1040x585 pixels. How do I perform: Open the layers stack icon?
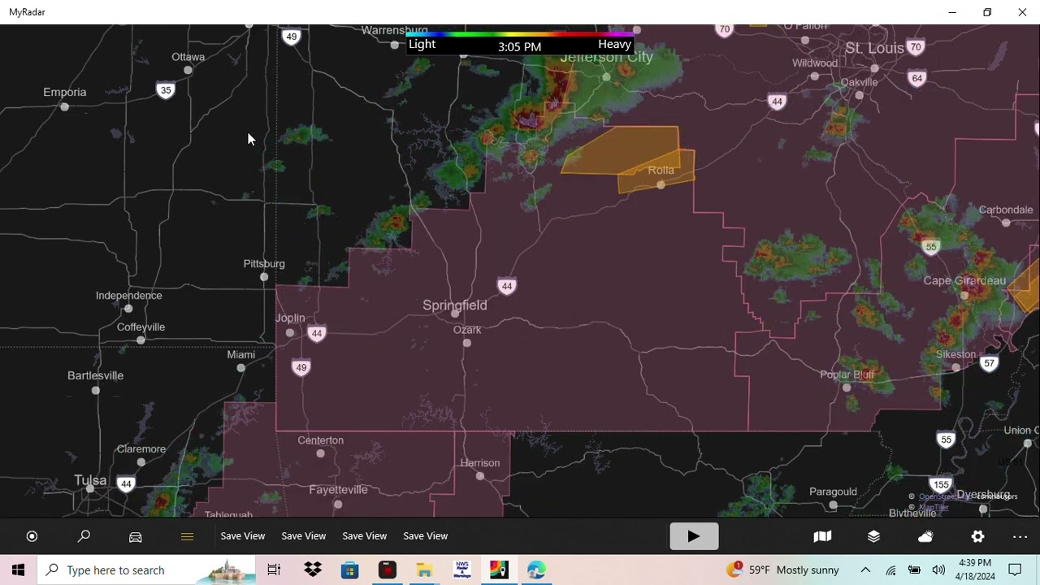click(873, 536)
